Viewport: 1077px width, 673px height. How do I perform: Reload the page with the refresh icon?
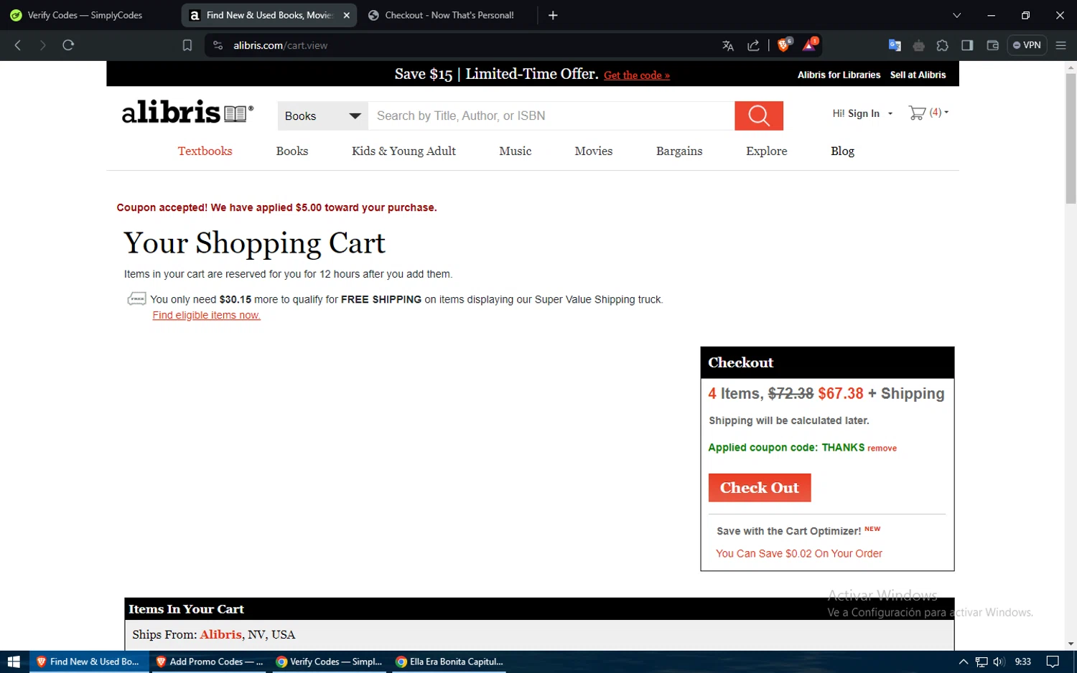click(68, 45)
